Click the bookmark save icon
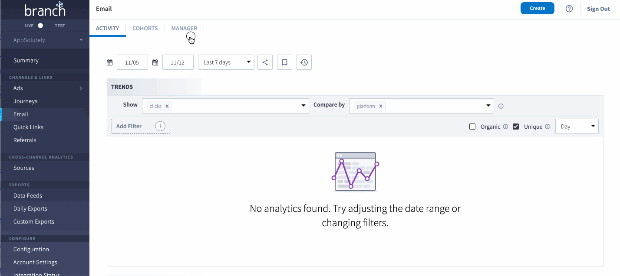620x276 pixels. 284,62
